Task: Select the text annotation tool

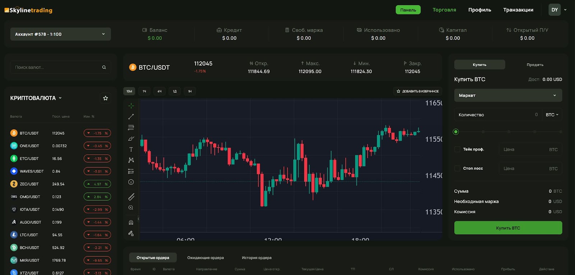Action: pyautogui.click(x=131, y=149)
